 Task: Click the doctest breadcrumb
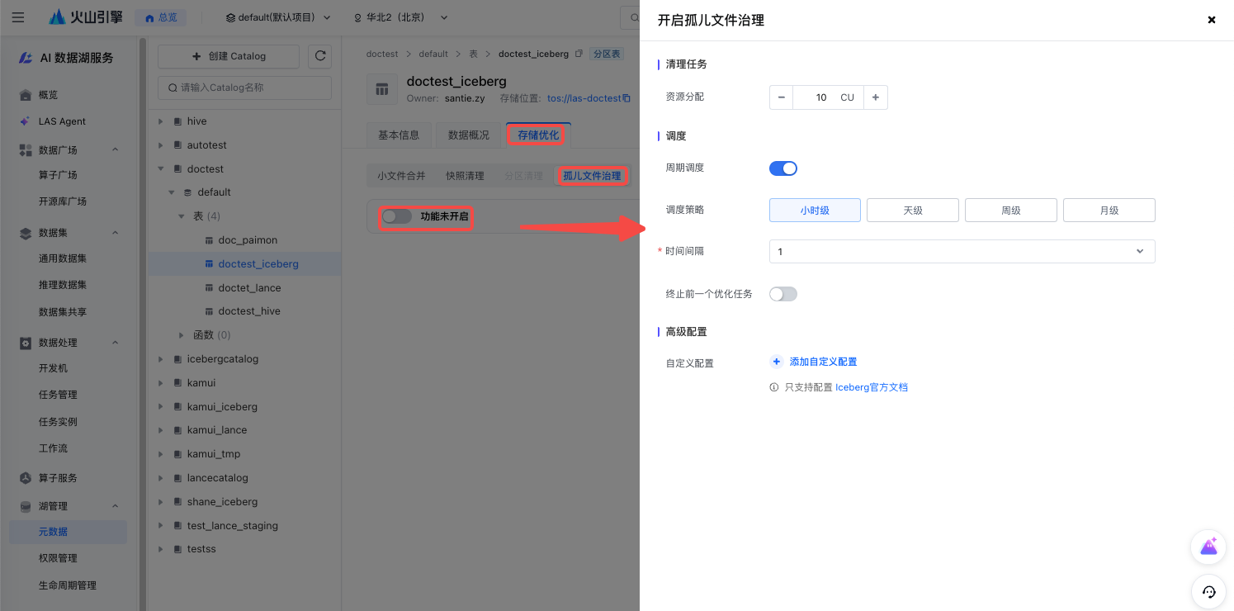pyautogui.click(x=382, y=54)
